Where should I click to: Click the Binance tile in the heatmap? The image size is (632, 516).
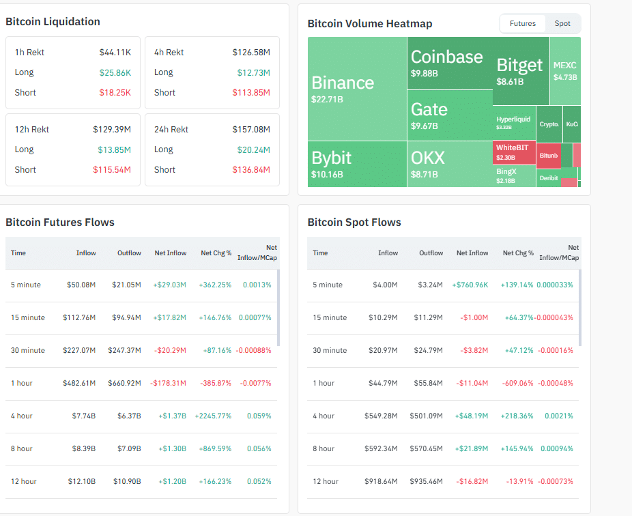coord(357,89)
